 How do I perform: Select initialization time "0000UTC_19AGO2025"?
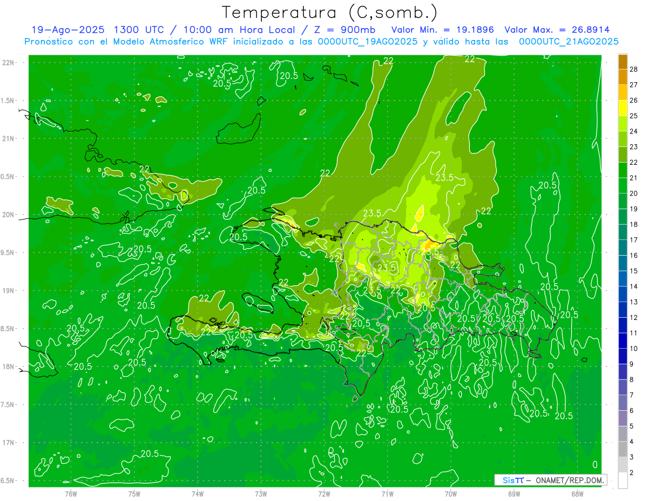tap(368, 42)
